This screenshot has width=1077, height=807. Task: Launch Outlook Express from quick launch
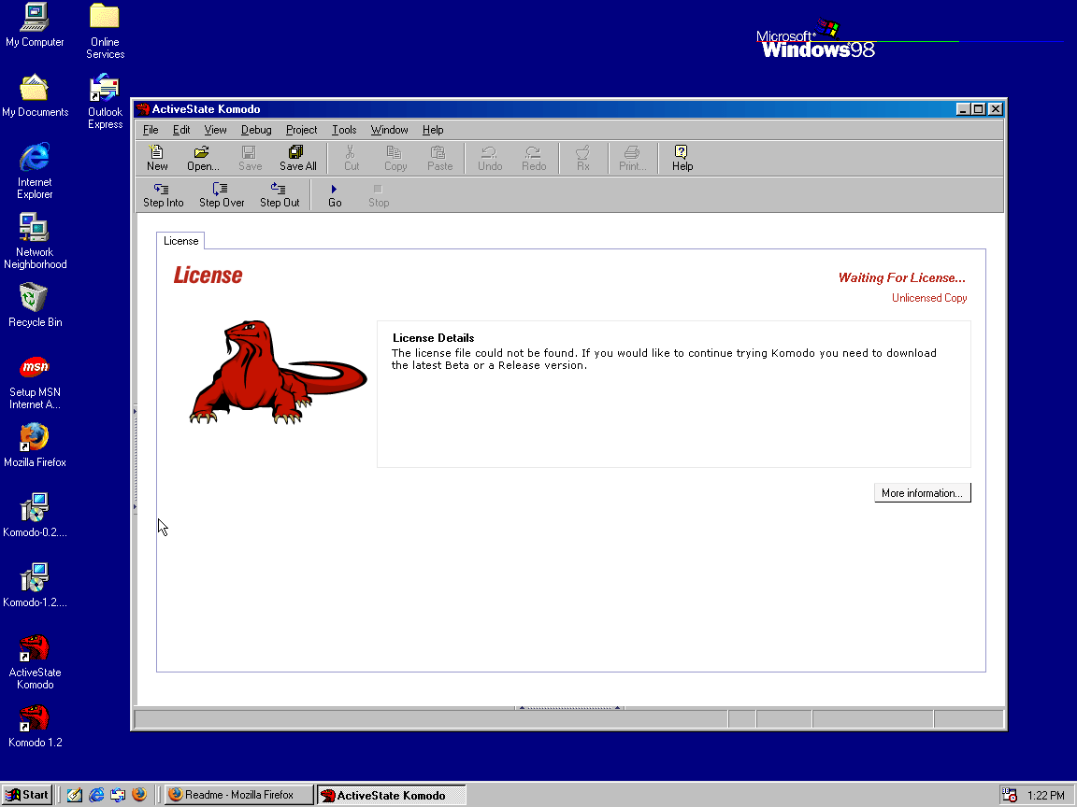click(x=118, y=795)
